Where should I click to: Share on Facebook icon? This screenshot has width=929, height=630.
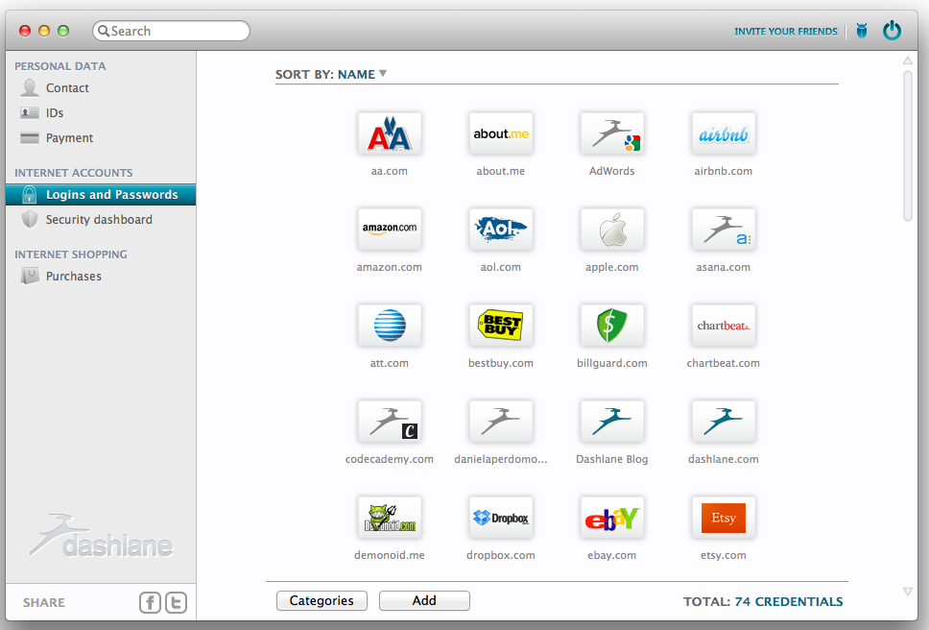click(x=150, y=603)
